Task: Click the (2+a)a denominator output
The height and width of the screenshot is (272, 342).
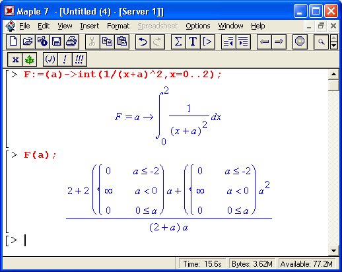Action: point(168,227)
